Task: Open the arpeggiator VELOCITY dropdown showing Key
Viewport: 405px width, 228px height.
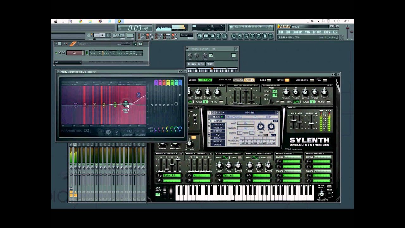Action: pyautogui.click(x=246, y=128)
